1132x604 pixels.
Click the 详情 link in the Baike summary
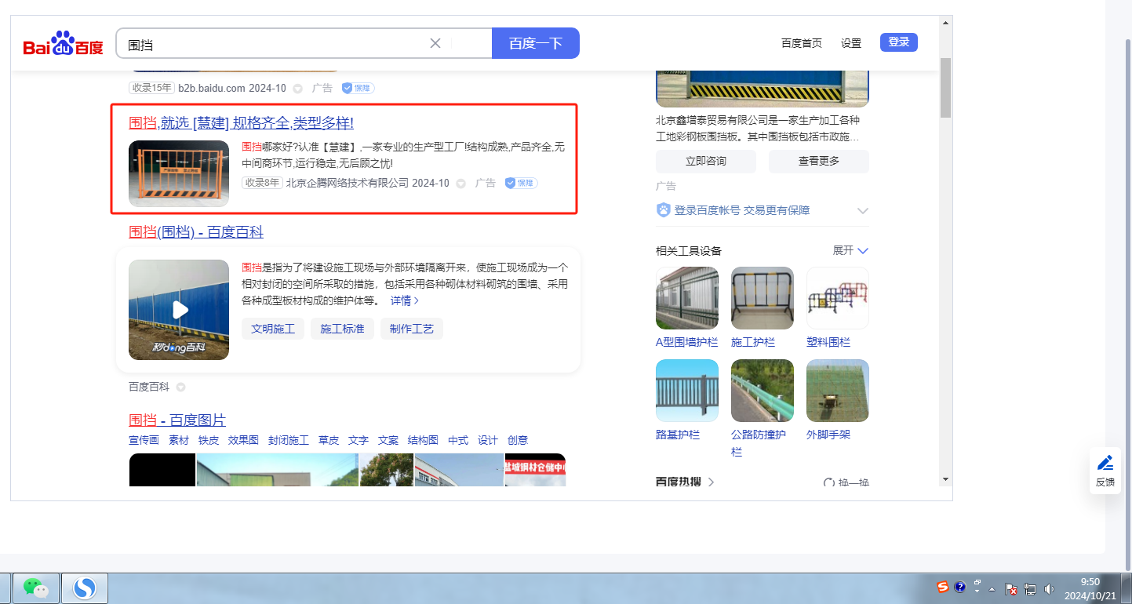pyautogui.click(x=405, y=300)
